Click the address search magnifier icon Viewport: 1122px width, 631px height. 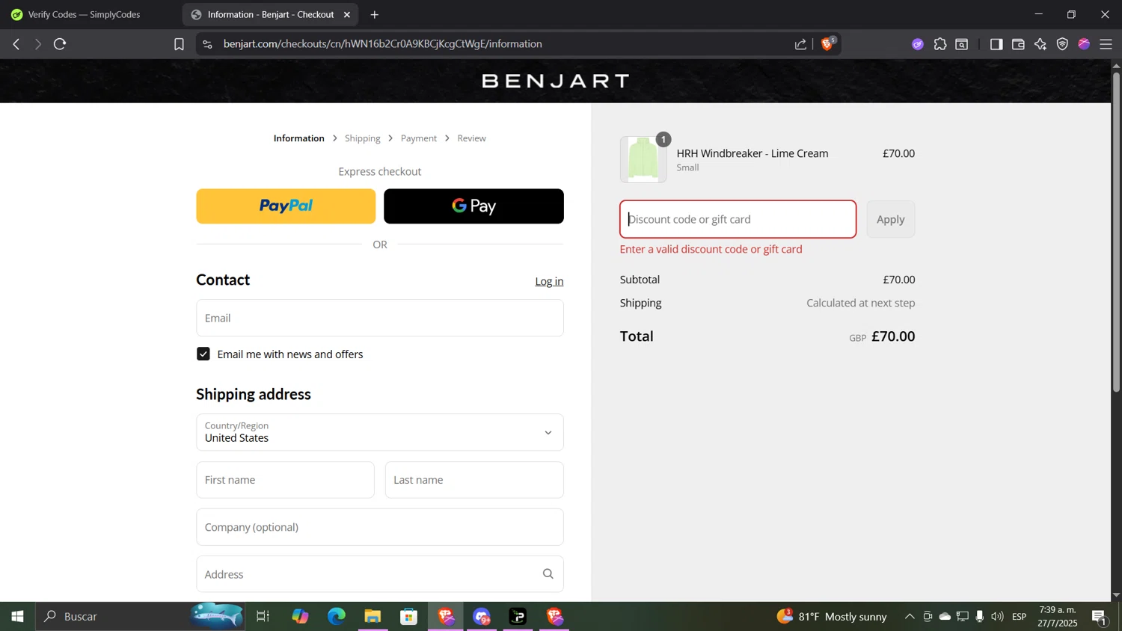[x=548, y=574]
